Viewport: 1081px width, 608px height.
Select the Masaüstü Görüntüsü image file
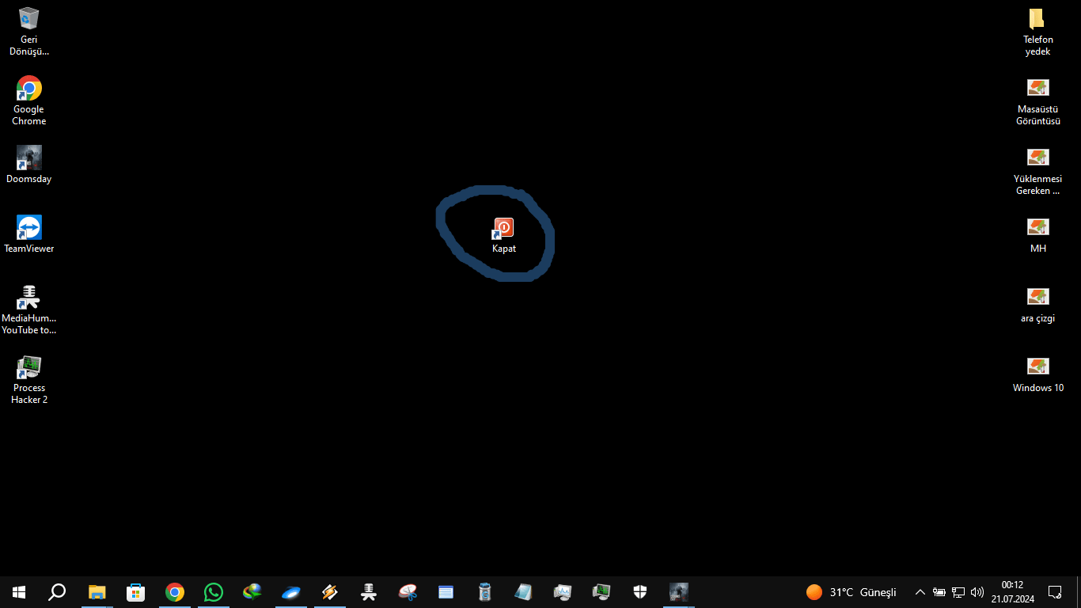(1038, 101)
